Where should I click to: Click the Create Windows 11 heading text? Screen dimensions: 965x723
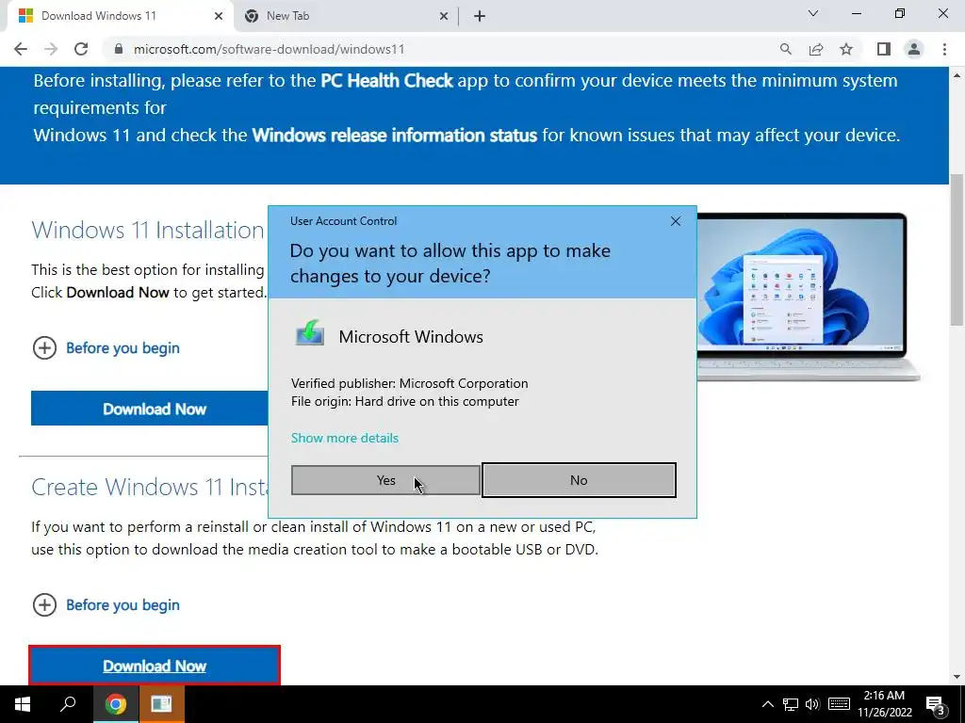(150, 487)
